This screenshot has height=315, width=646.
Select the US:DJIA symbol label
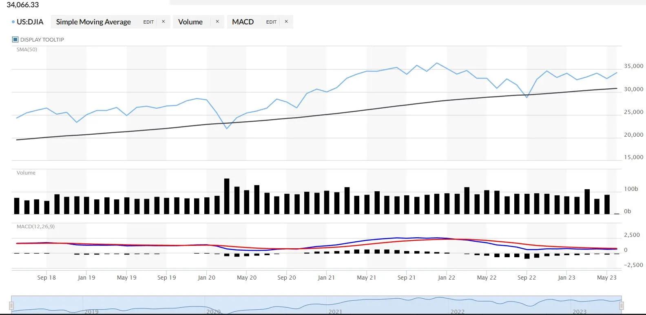point(30,22)
